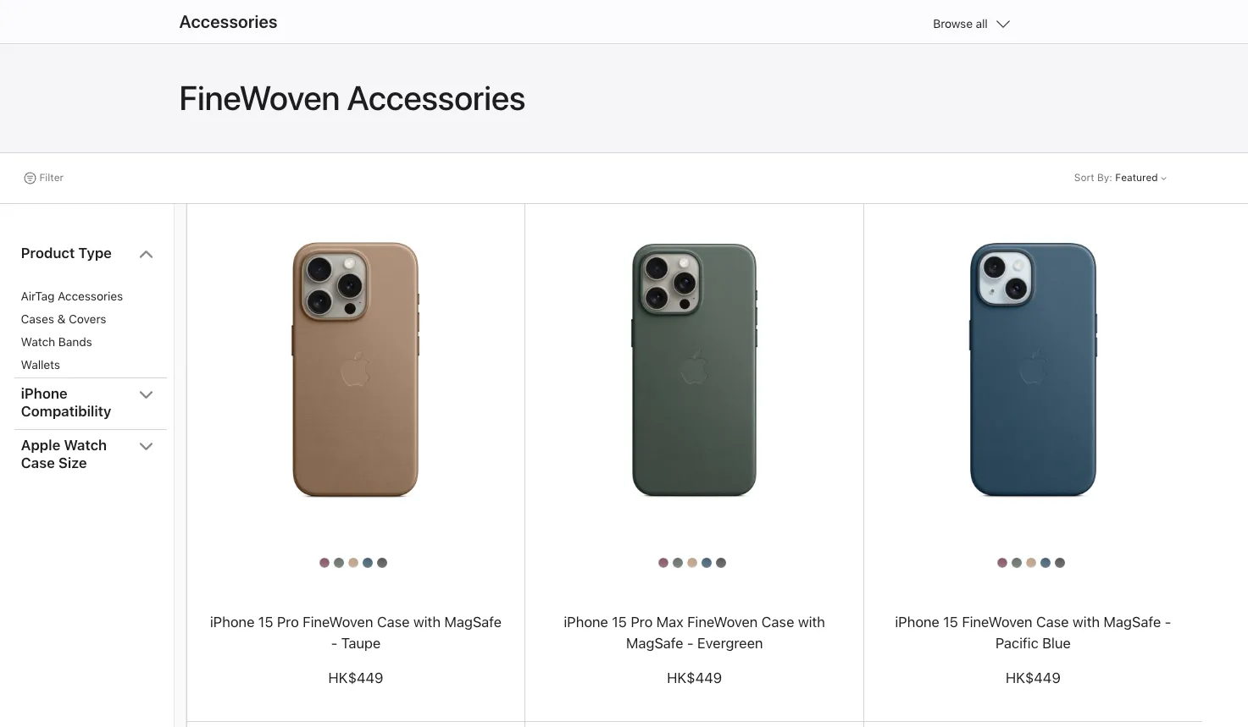Screen dimensions: 1248x727
Task: Open the iPhone 15 Pro FineWoven Case Taupe product
Action: (355, 632)
